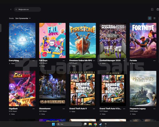This screenshot has height=127, width=159.
Task: Click Hogwarts Legacy 2/45 Başarı text
Action: coord(134,111)
